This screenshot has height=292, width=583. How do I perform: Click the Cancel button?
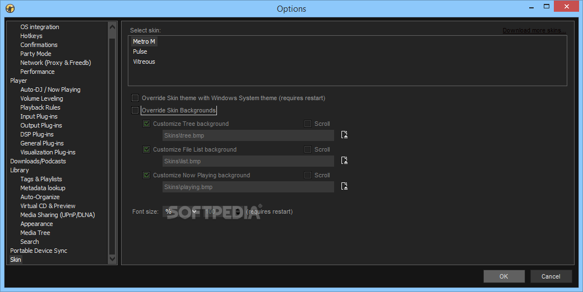pos(550,276)
